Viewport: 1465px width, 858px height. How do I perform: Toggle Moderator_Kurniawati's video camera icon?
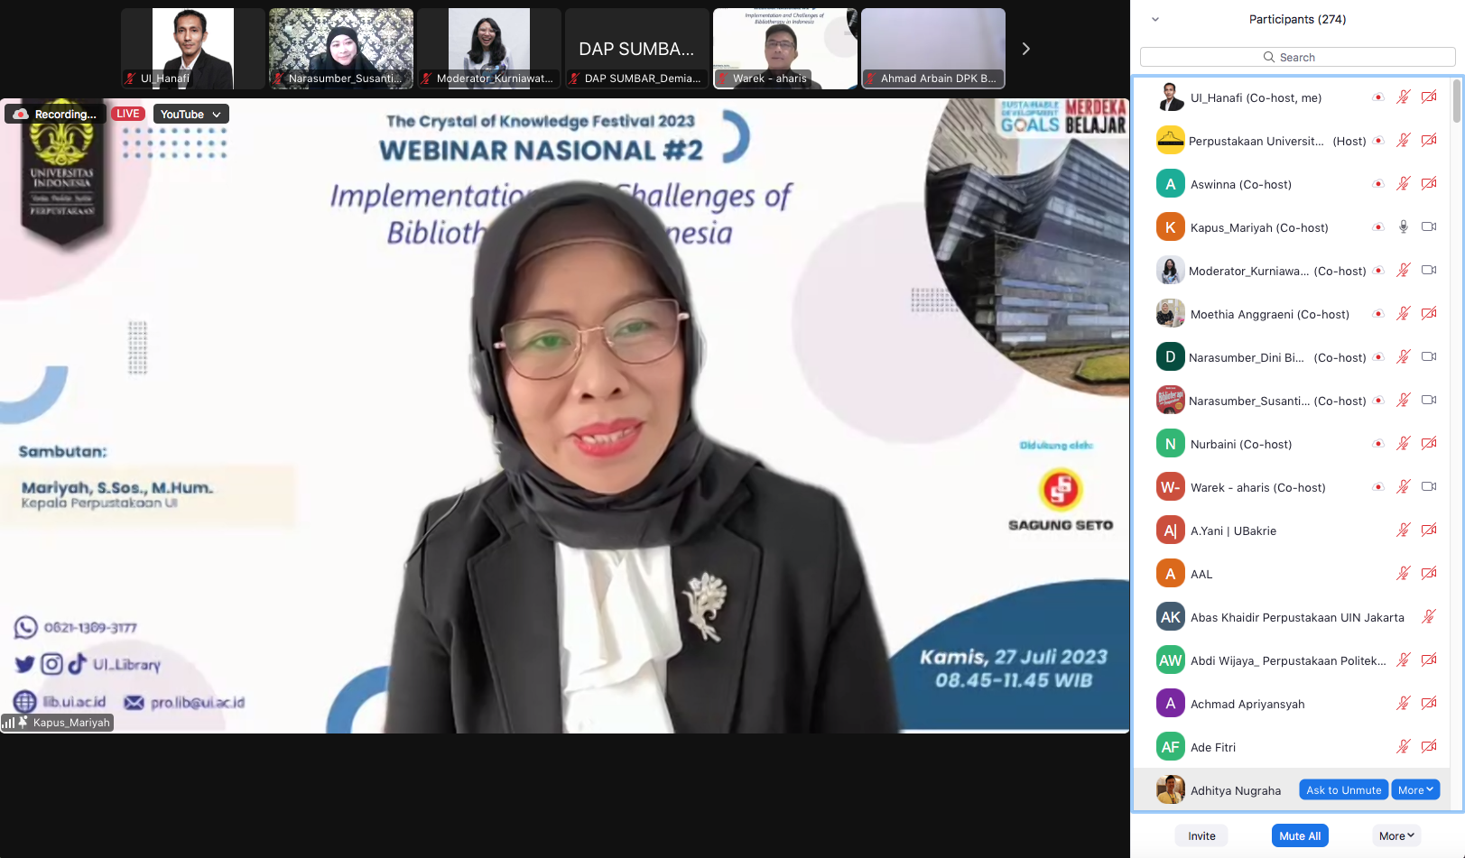pos(1428,271)
